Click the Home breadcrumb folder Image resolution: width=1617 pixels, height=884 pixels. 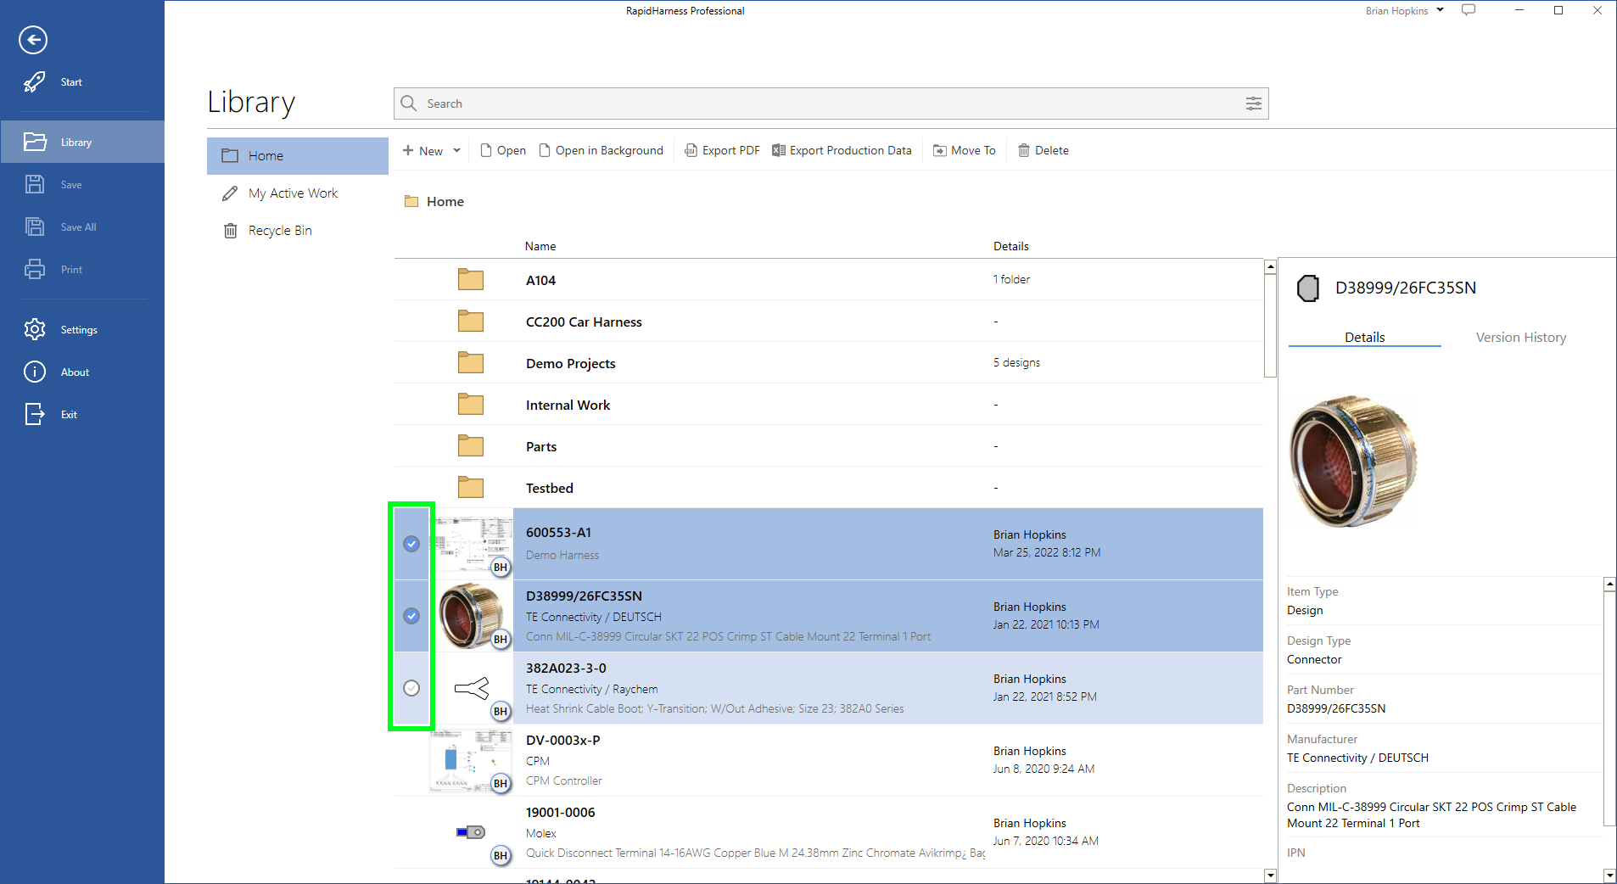[x=434, y=202]
